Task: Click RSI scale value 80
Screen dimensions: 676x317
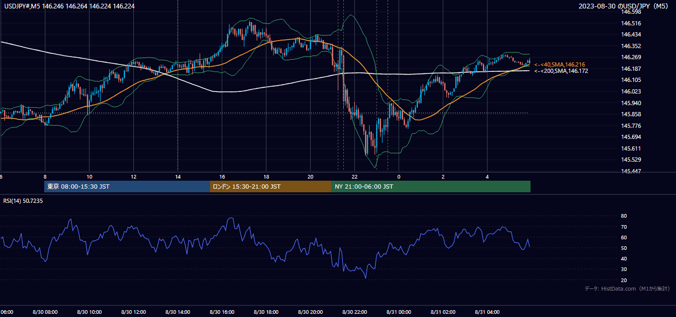Action: coord(624,216)
